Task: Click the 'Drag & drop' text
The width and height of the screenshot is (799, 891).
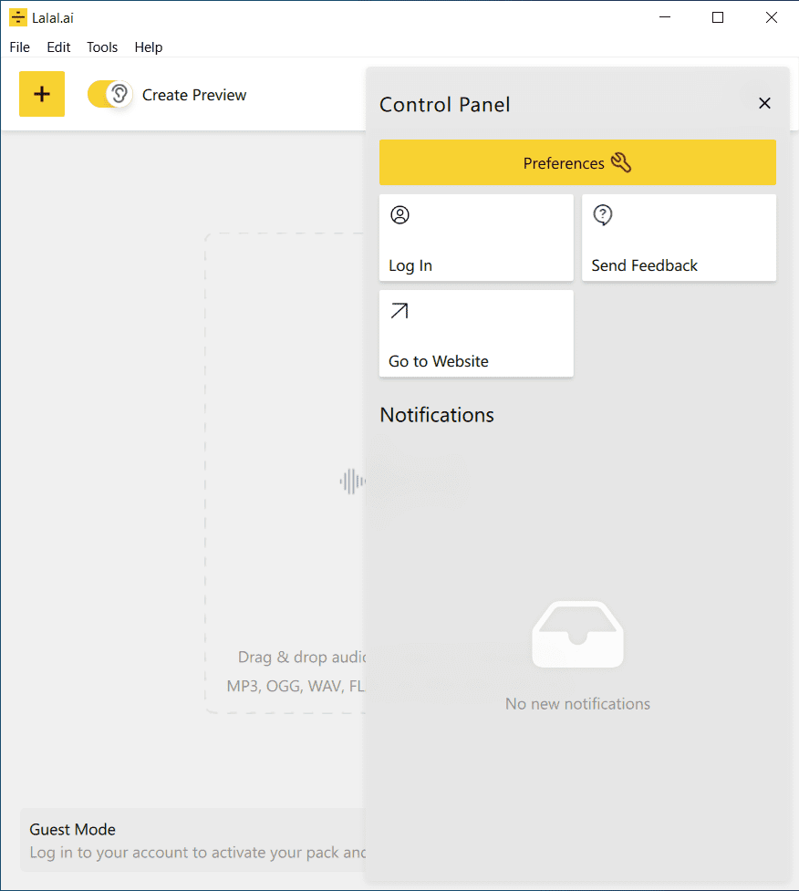Action: pos(302,657)
